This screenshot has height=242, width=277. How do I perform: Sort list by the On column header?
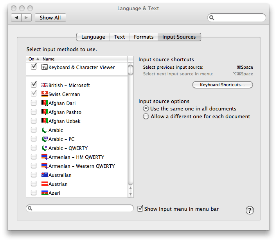click(x=34, y=59)
